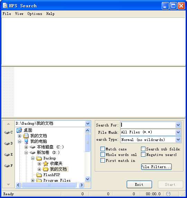Screen dimensions: 187x198
Task: Open the Search Type dropdown
Action: [178, 140]
